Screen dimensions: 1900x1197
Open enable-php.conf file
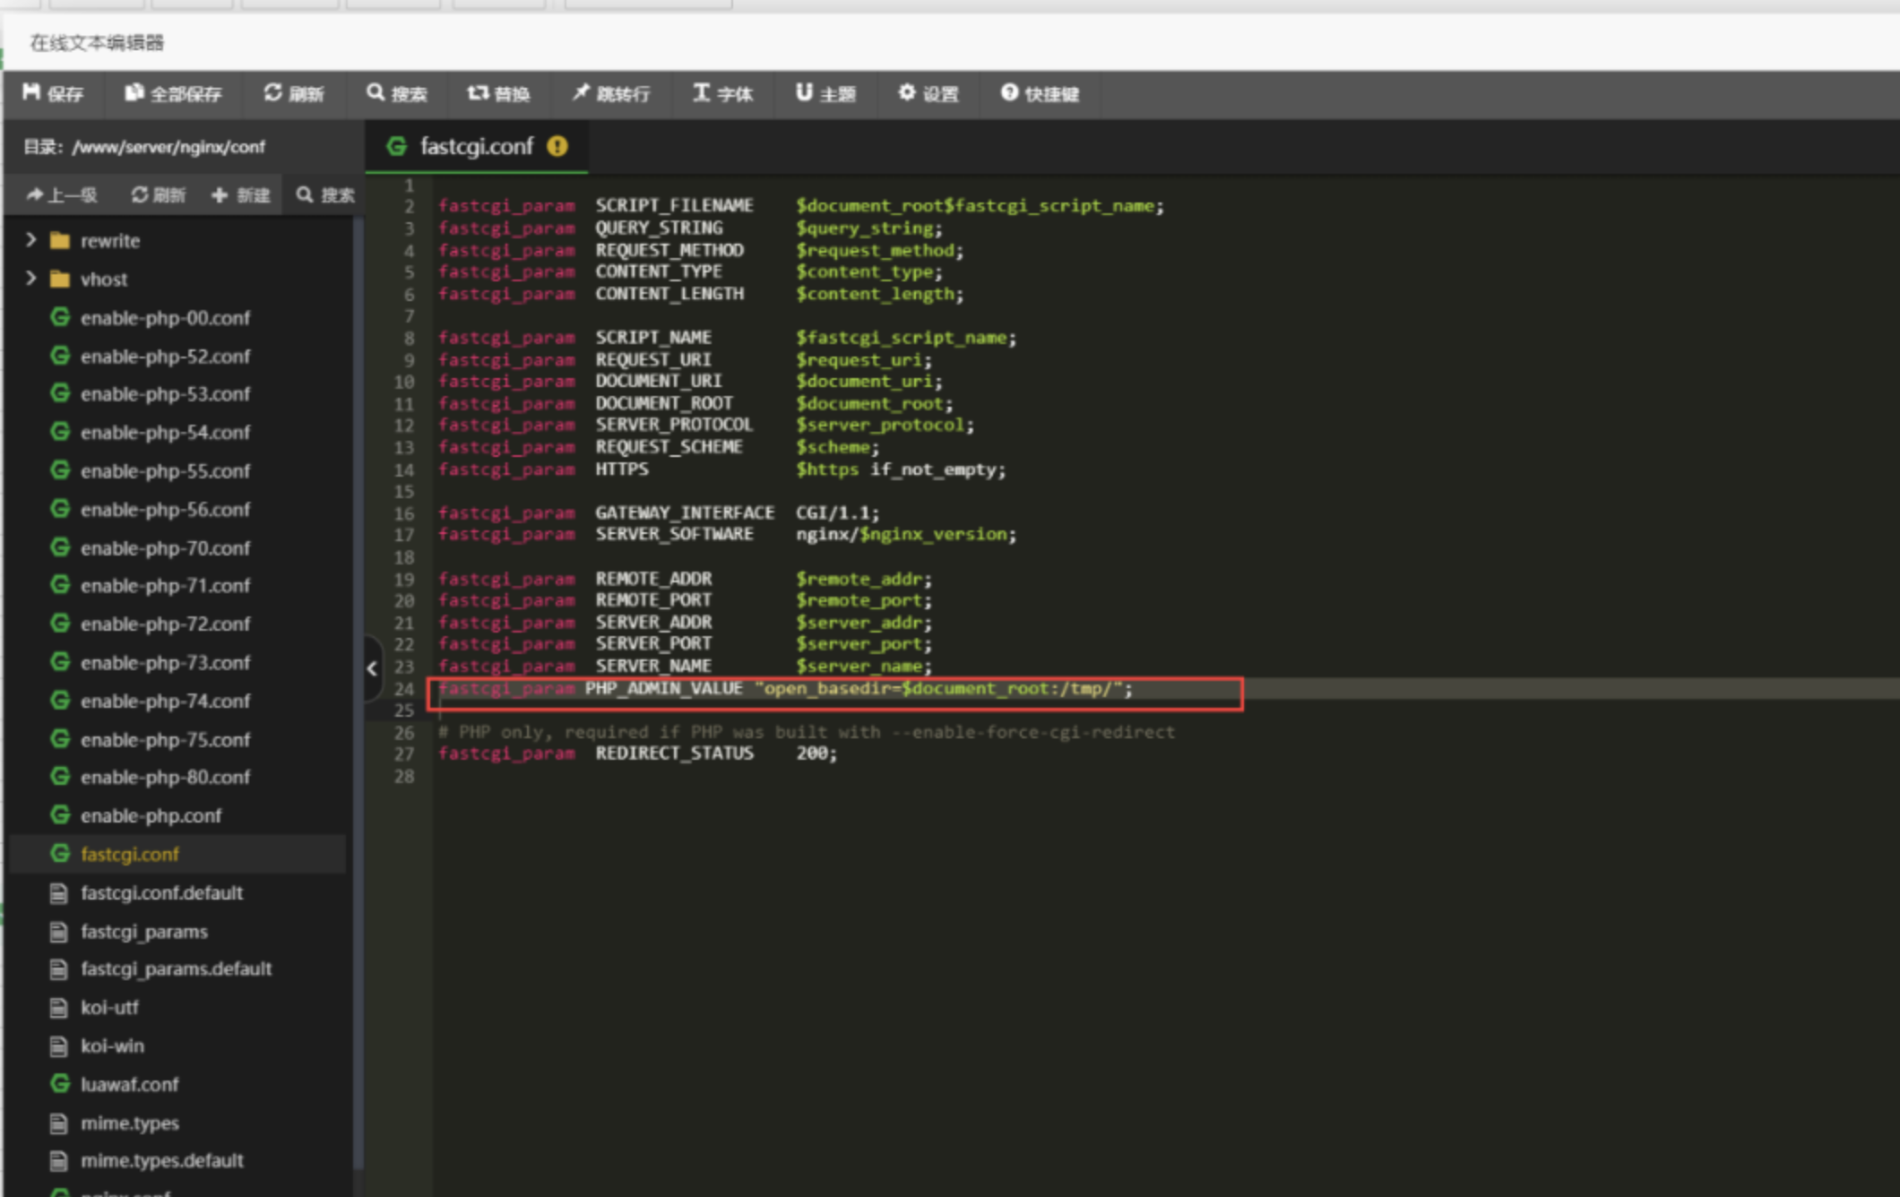pos(151,816)
